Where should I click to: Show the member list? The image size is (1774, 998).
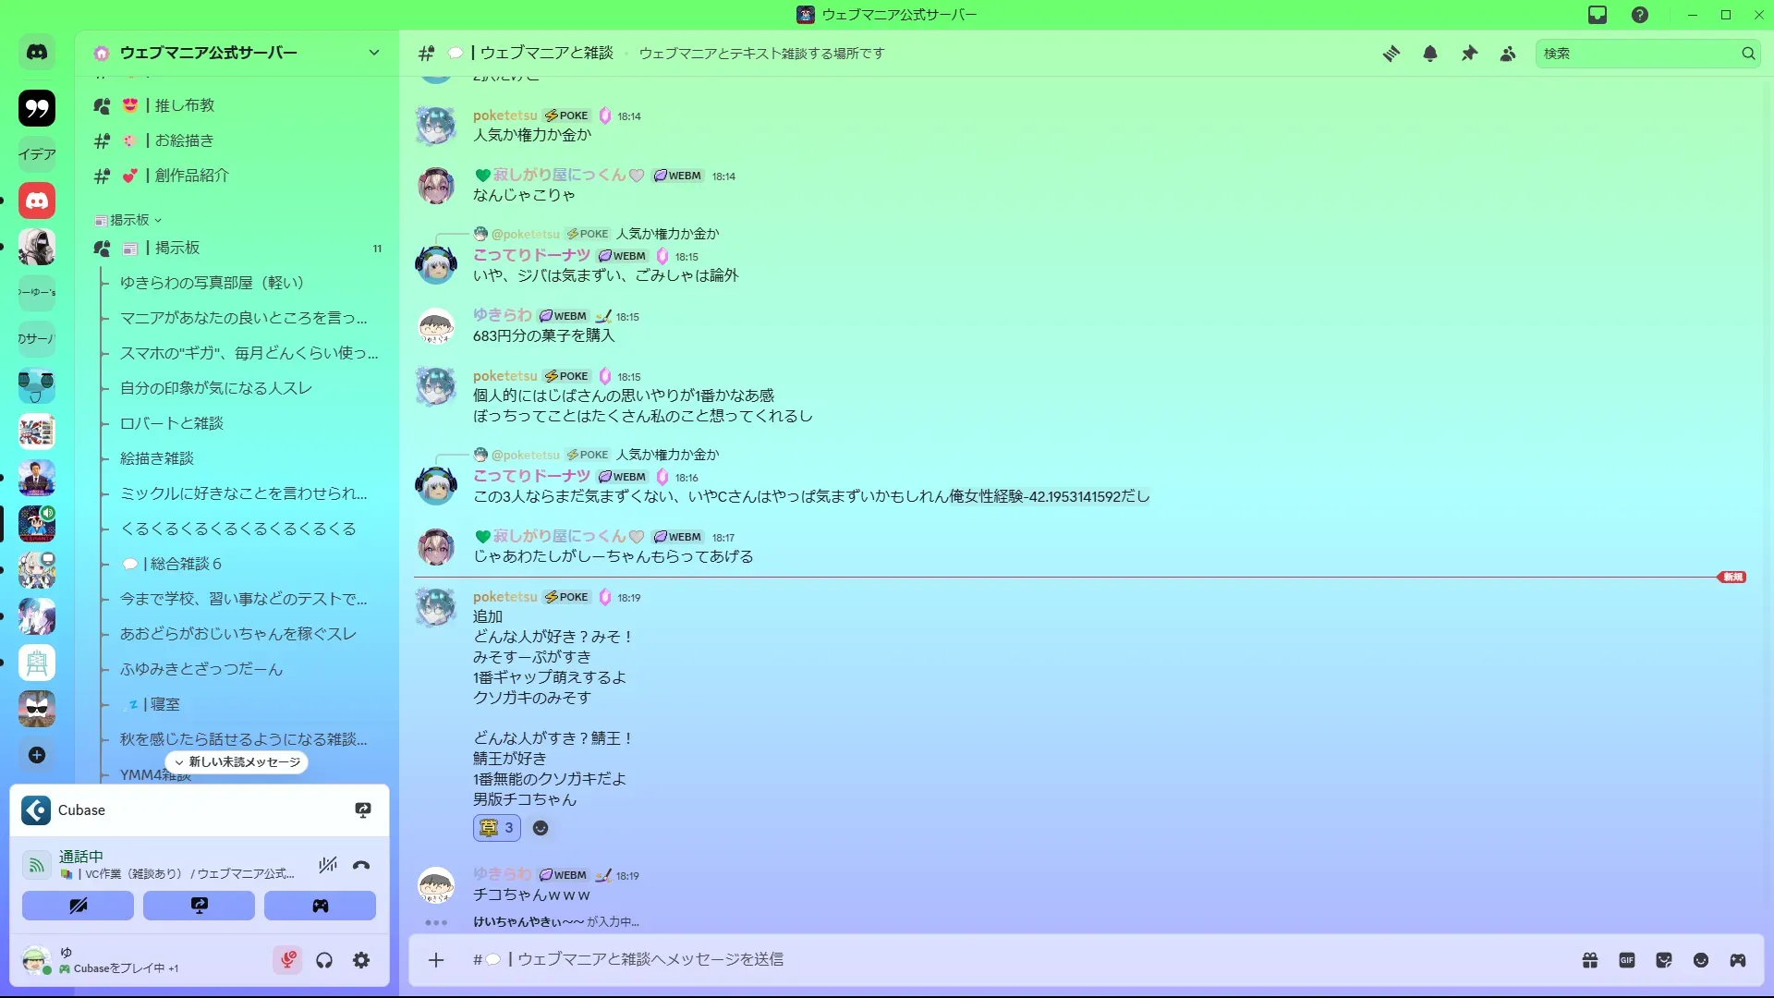1508,54
